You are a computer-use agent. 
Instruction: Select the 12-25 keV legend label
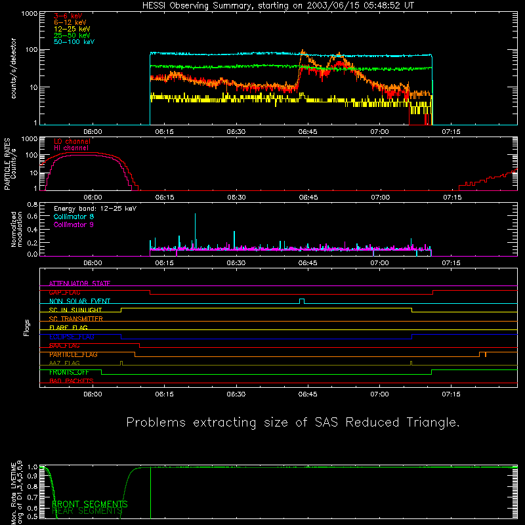coord(72,29)
